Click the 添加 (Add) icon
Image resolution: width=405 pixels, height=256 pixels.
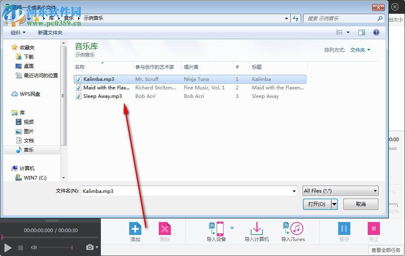[x=135, y=228]
